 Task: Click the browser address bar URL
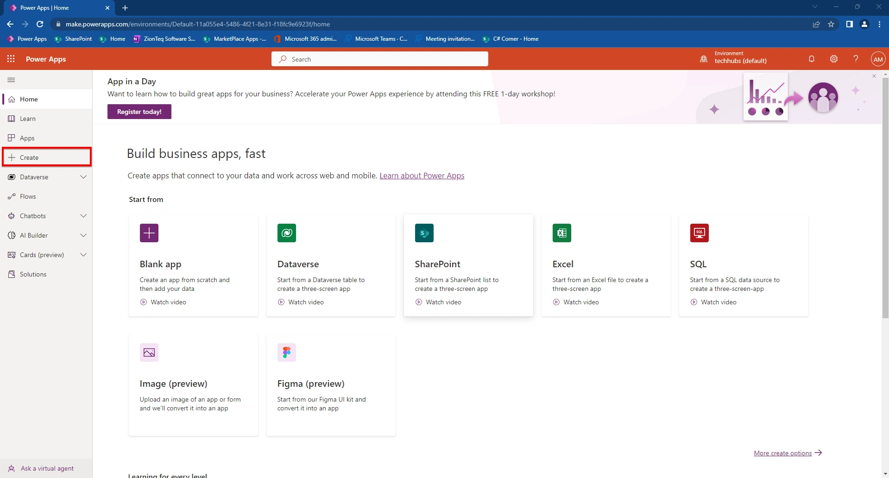click(198, 24)
